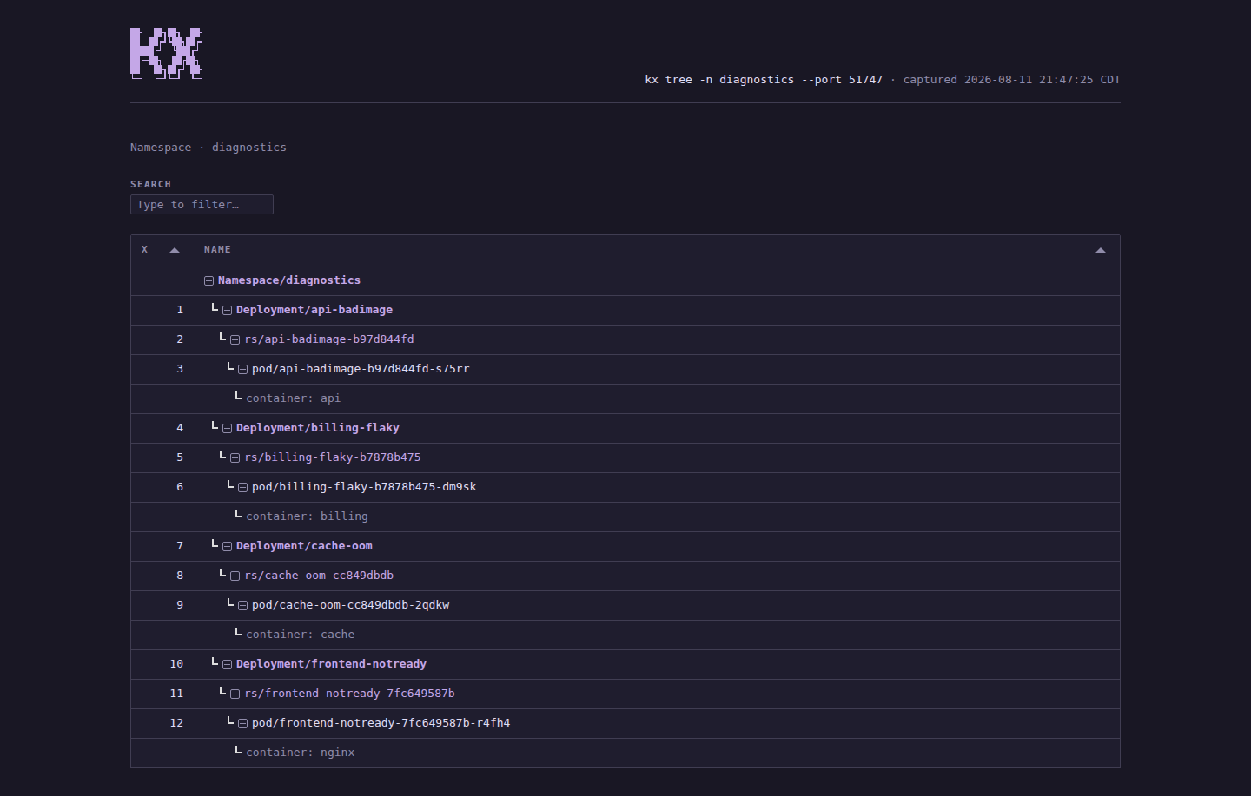Select Deployment/frontend-notready label
Image resolution: width=1251 pixels, height=796 pixels.
click(331, 664)
